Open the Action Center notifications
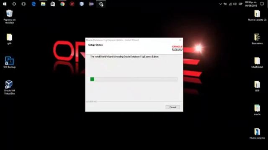The width and height of the screenshot is (268, 150). 262,4
